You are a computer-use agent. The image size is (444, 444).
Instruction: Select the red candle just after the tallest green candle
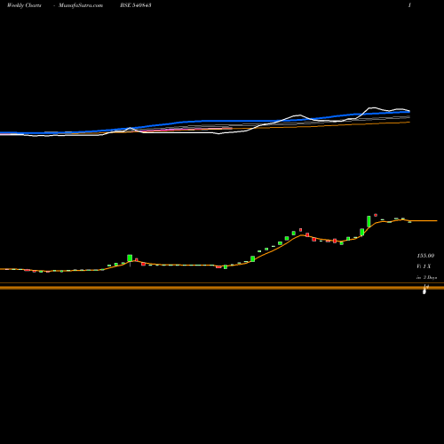pyautogui.click(x=376, y=215)
